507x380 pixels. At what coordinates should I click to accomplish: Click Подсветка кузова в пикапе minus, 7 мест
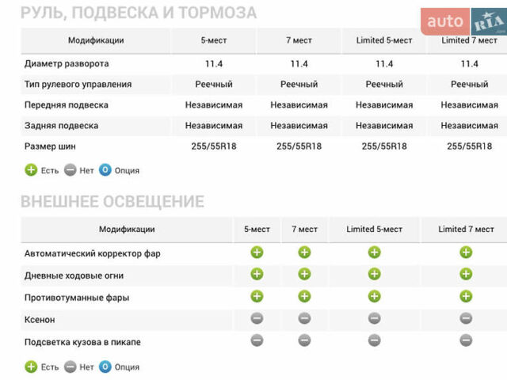(x=304, y=340)
